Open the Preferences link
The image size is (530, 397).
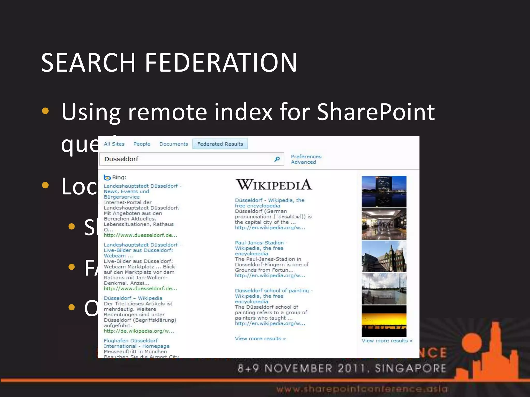pos(306,157)
